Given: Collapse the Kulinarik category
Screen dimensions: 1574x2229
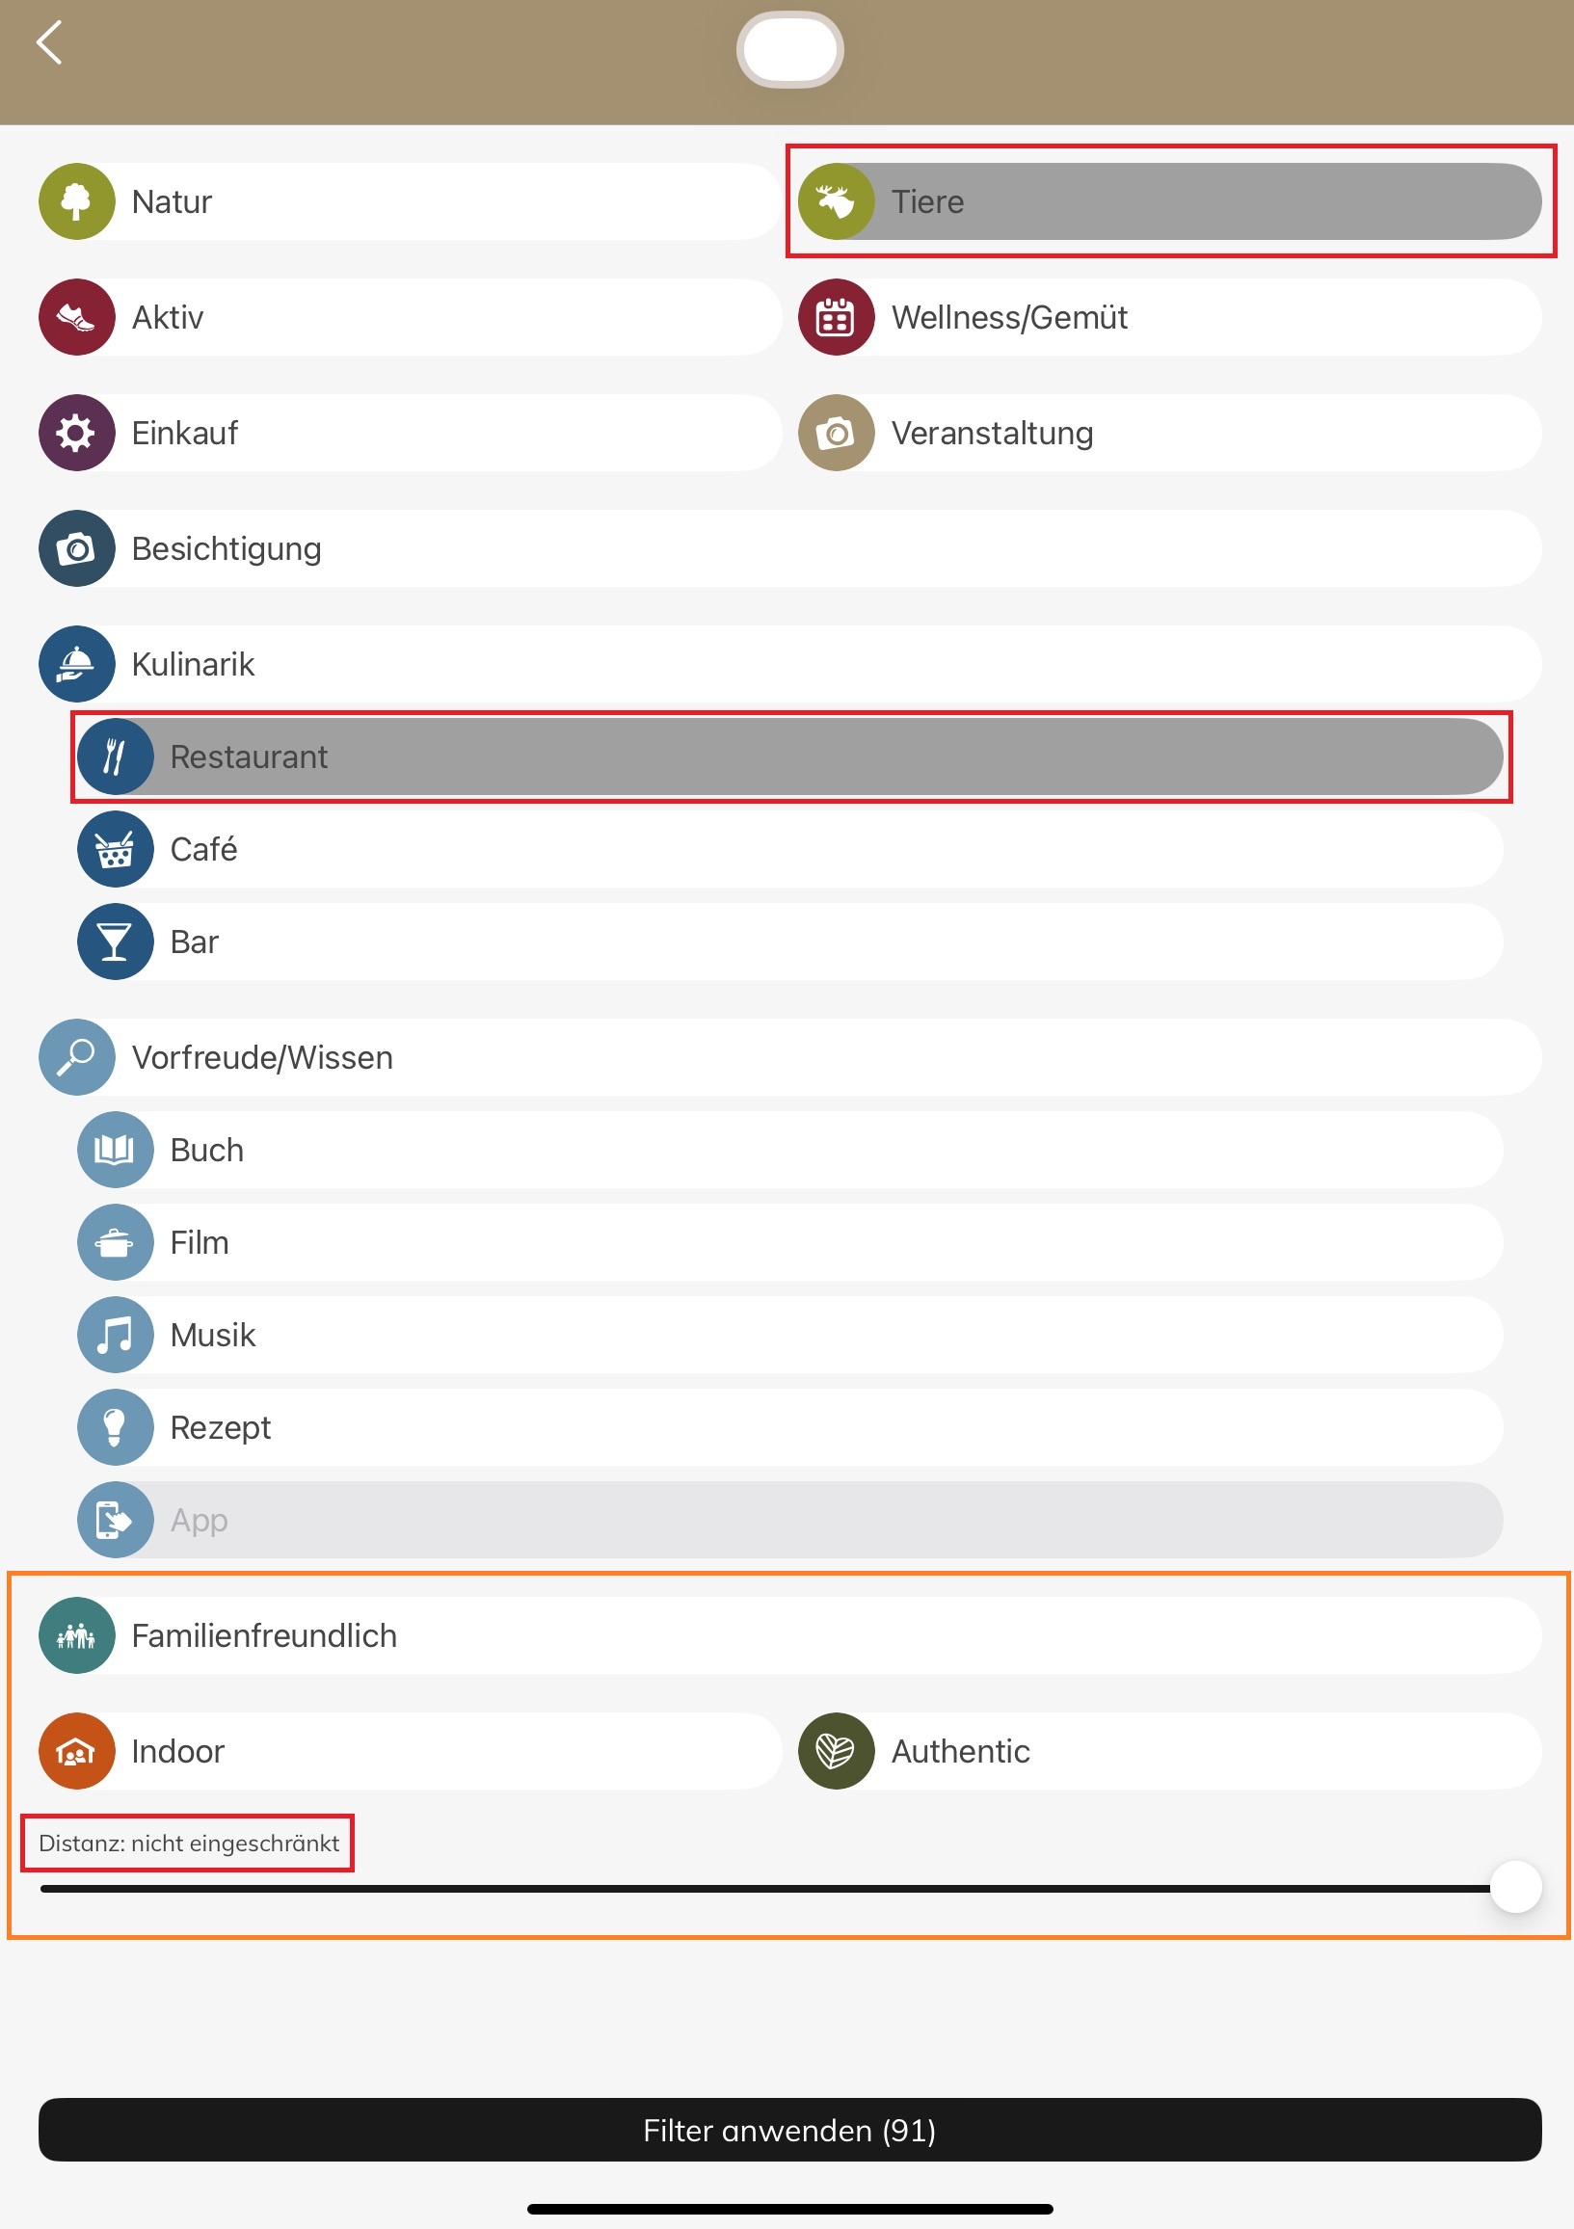Looking at the screenshot, I should [788, 664].
